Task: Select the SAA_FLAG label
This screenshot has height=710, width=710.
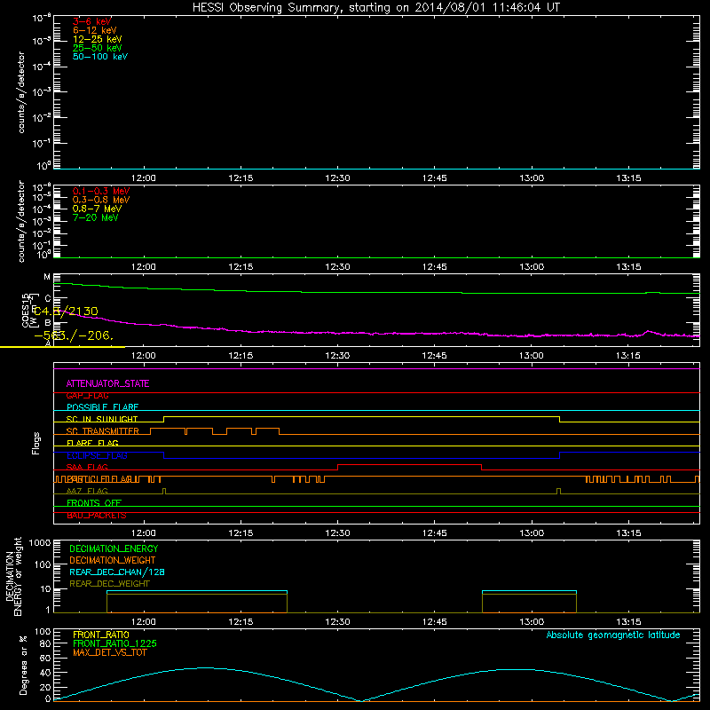Action: click(87, 468)
